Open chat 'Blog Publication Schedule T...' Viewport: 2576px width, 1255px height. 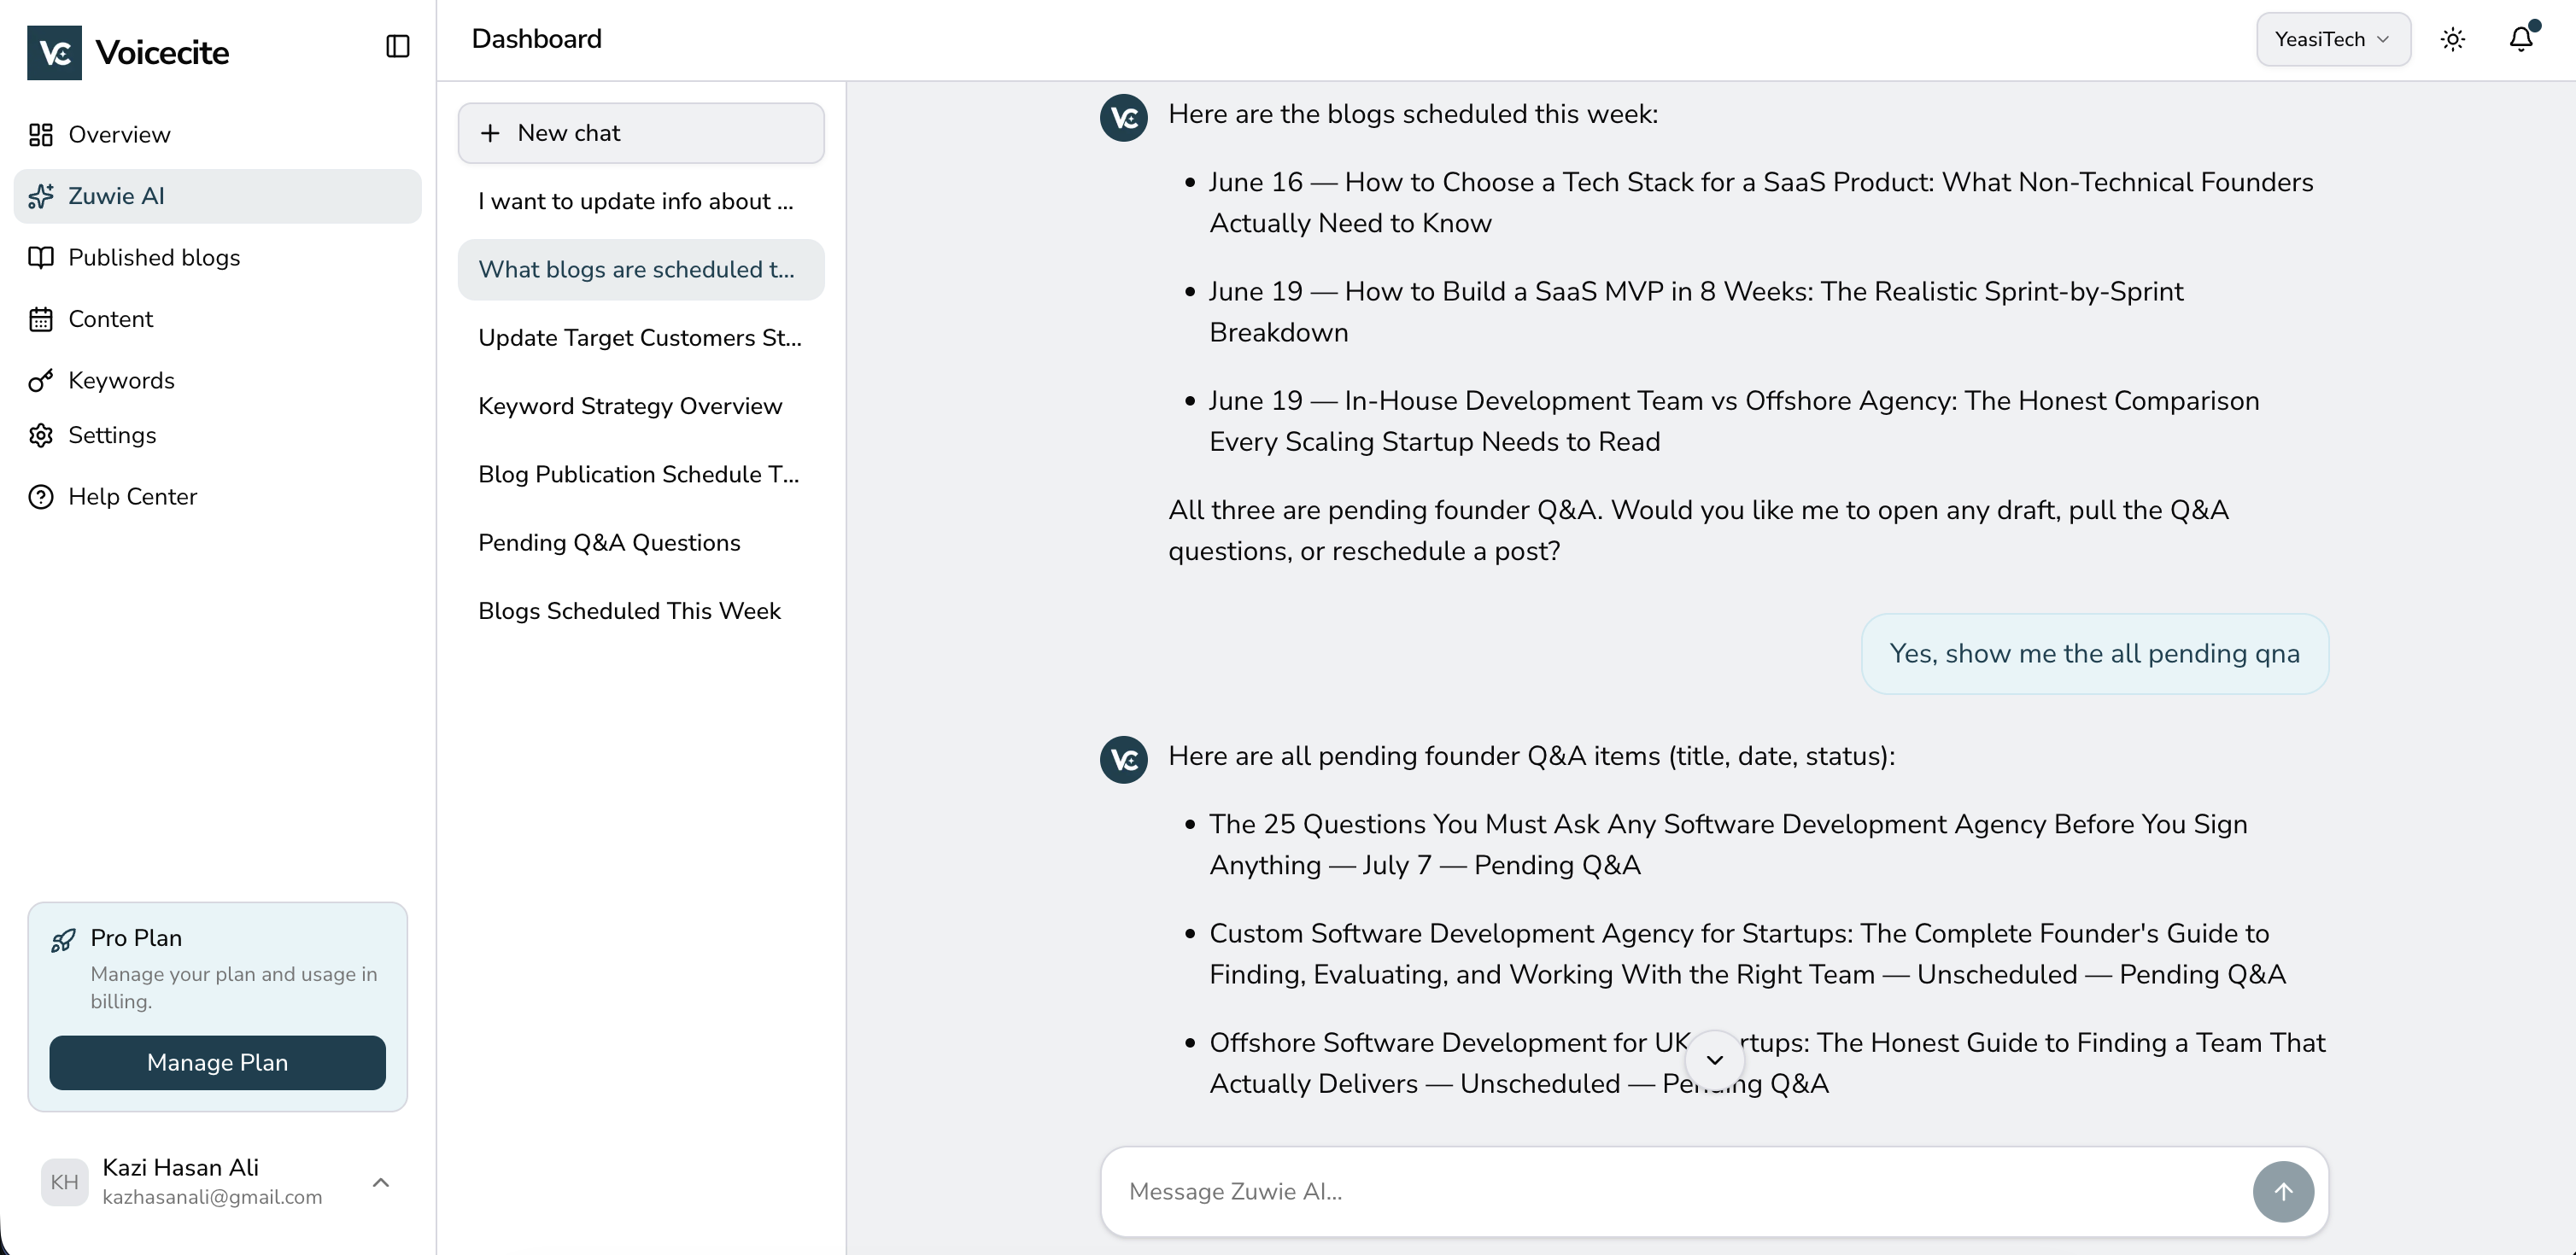641,475
